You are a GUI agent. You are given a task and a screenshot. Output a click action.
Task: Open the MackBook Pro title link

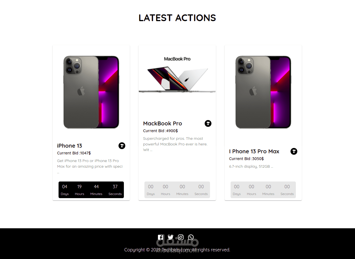[162, 123]
